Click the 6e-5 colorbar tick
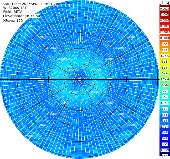 165,44
